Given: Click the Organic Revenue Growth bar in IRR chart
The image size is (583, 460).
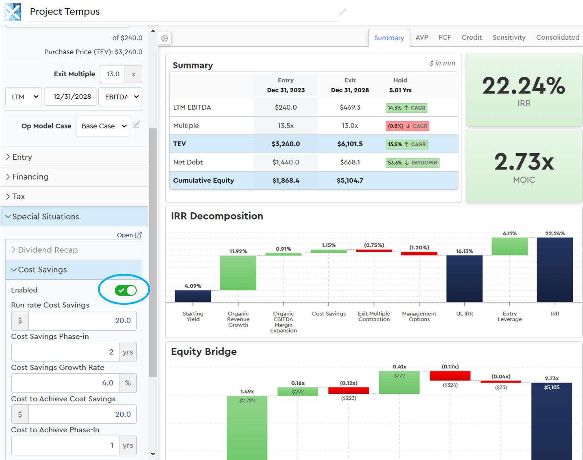Looking at the screenshot, I should 238,273.
